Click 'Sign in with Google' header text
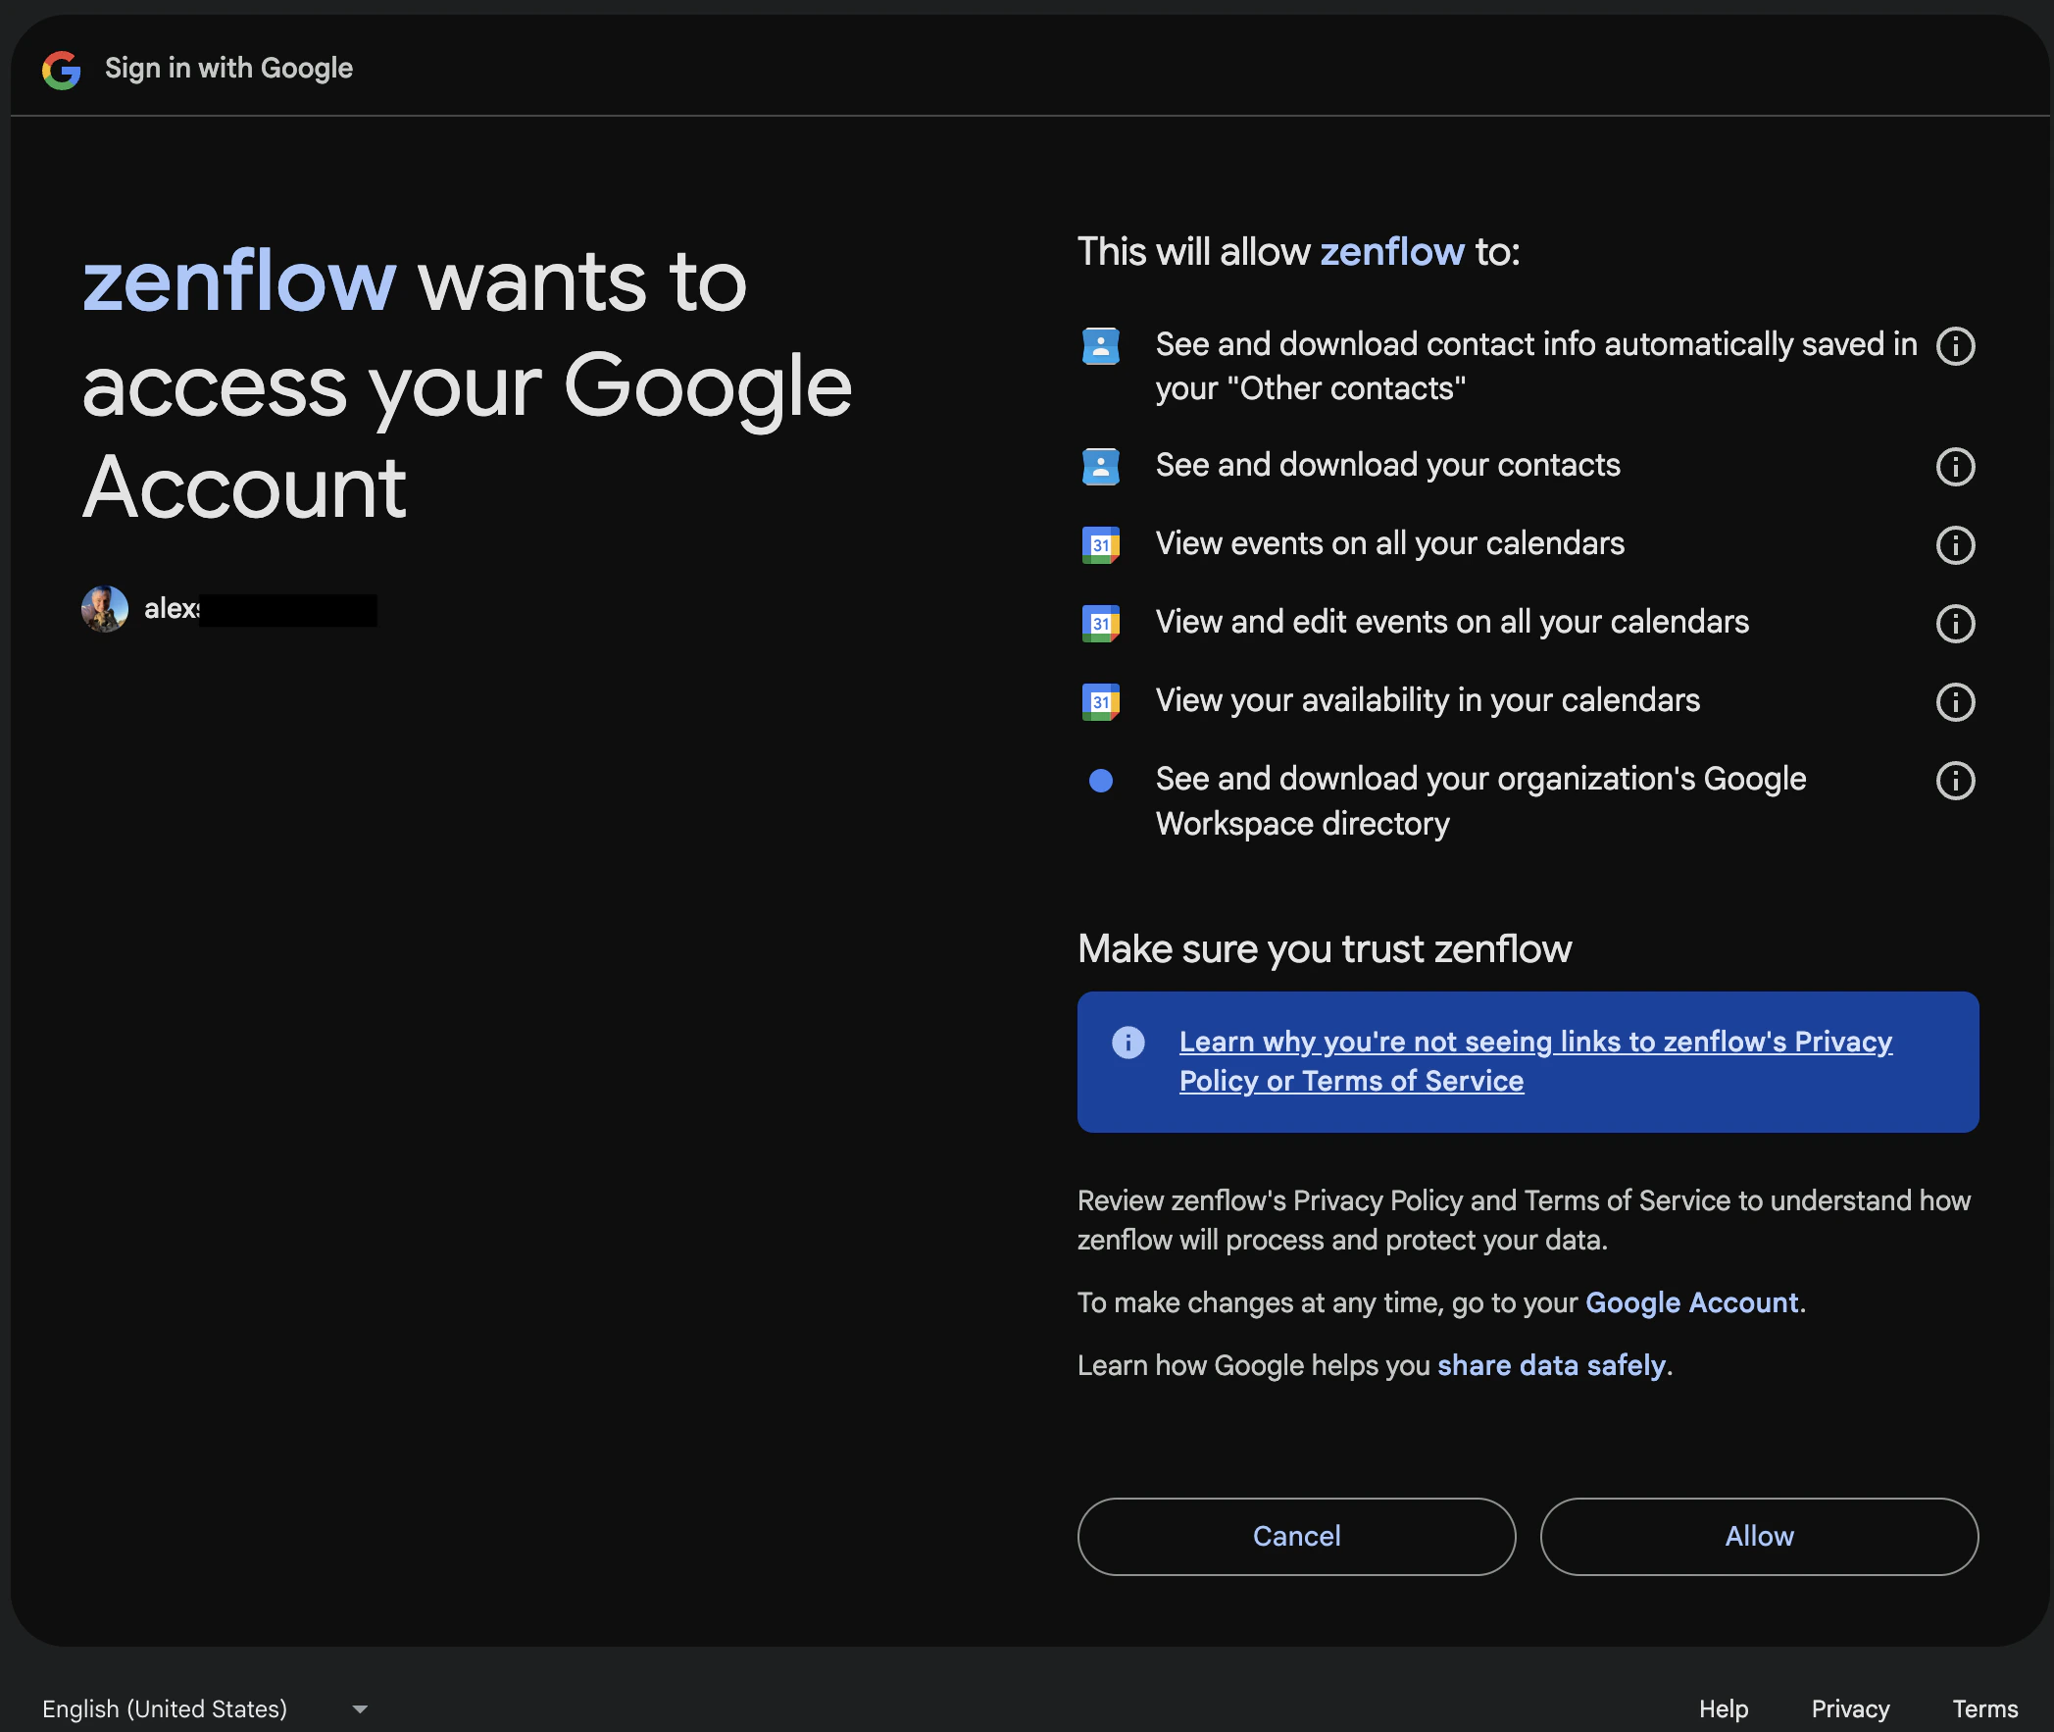 pyautogui.click(x=228, y=69)
